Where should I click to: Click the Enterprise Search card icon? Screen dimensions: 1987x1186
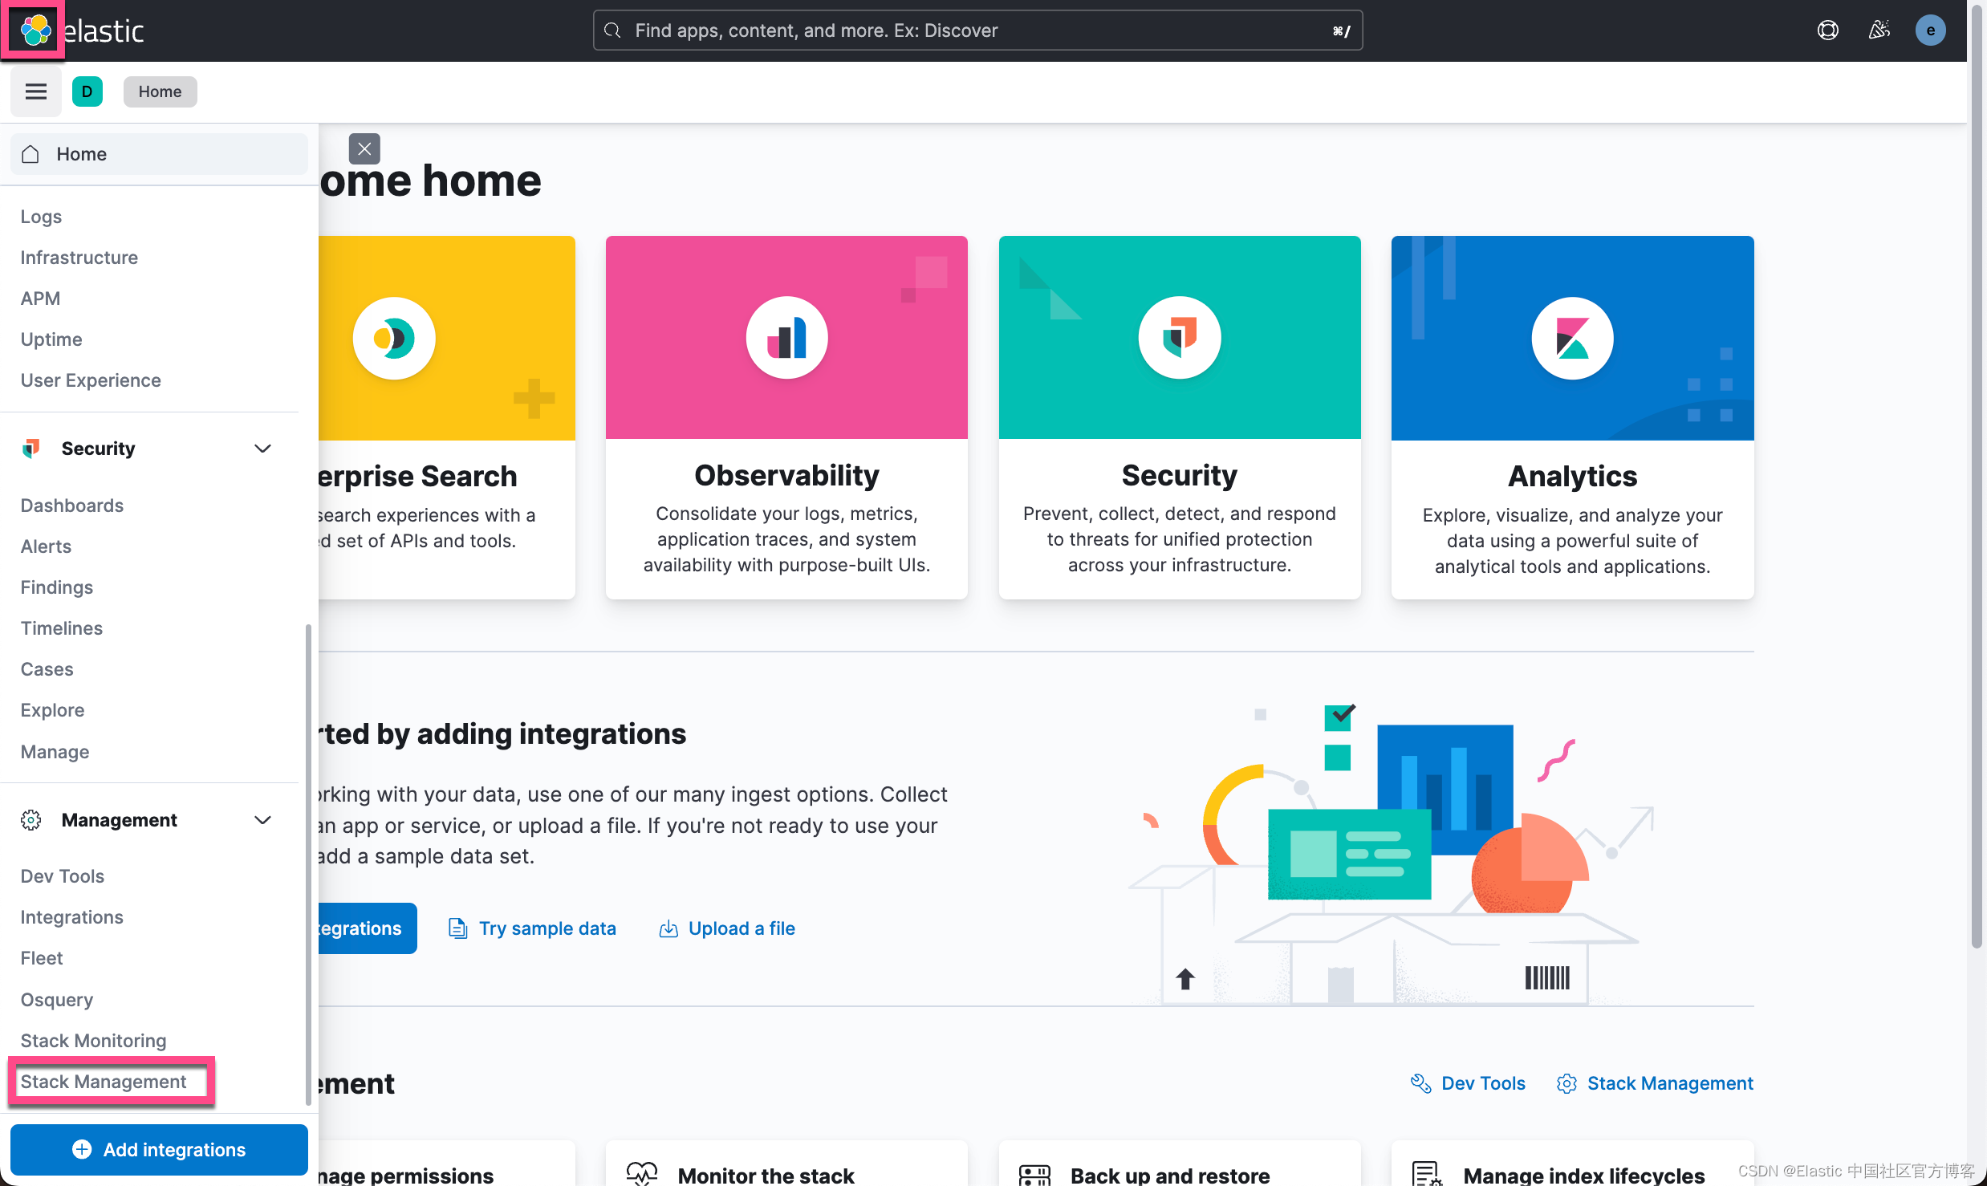(394, 338)
